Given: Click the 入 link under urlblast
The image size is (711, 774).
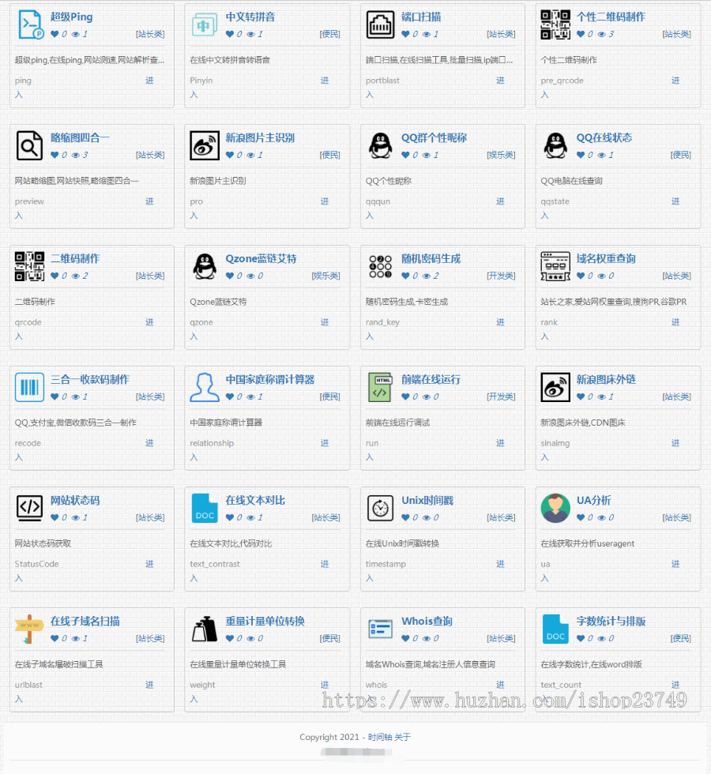Looking at the screenshot, I should tap(19, 700).
